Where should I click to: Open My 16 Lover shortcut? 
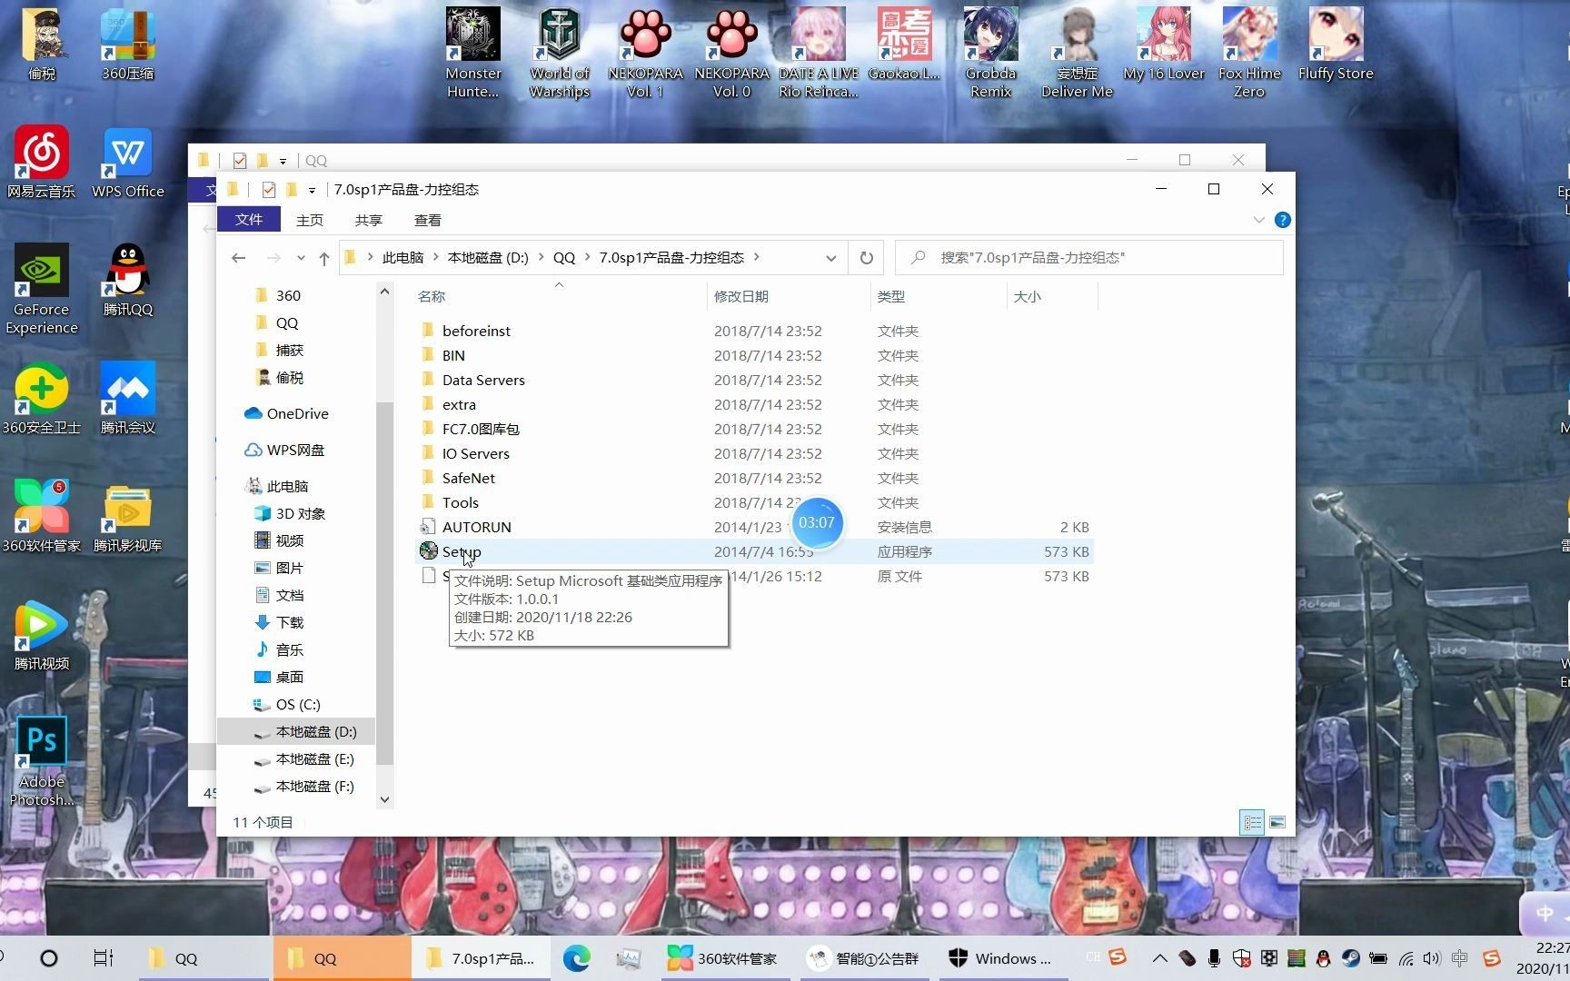coord(1164,45)
